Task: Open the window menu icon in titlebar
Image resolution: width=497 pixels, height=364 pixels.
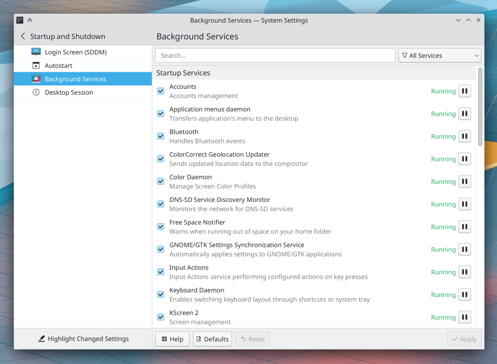Action: pos(19,20)
